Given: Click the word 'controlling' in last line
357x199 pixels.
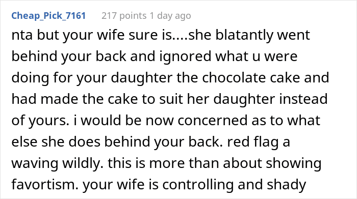Looking at the screenshot, I should (x=198, y=185).
